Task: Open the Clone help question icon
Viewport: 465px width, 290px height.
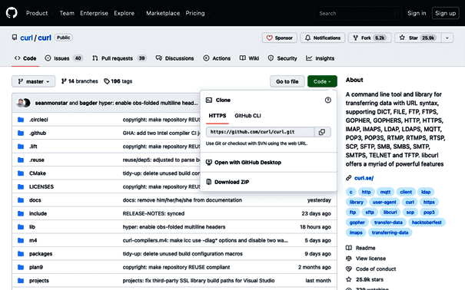Action: [327, 100]
